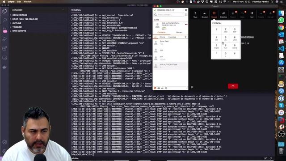The width and height of the screenshot is (286, 161).
Task: Open dialpad icon beside contact search field
Action: click(186, 15)
